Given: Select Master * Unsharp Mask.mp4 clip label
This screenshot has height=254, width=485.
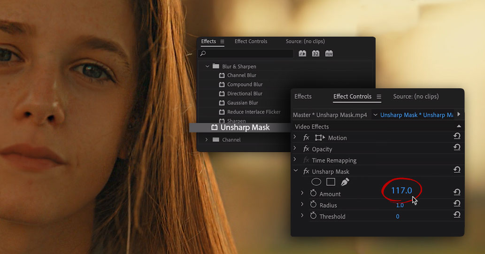Looking at the screenshot, I should coord(330,115).
